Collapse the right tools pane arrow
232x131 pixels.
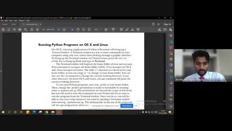(171, 107)
